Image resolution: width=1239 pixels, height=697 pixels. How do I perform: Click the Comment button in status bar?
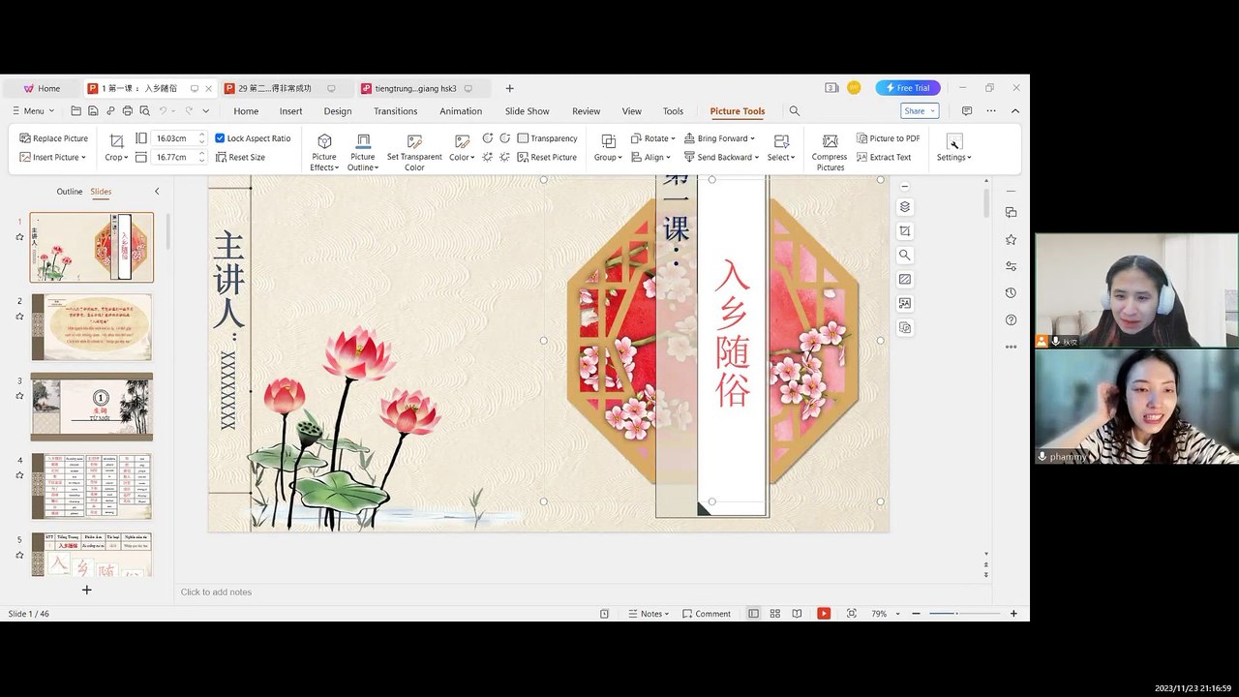707,614
